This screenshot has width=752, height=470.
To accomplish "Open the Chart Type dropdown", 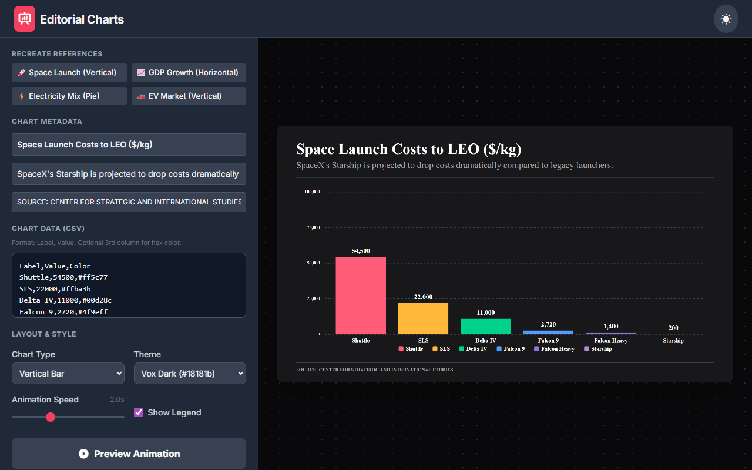I will [68, 374].
